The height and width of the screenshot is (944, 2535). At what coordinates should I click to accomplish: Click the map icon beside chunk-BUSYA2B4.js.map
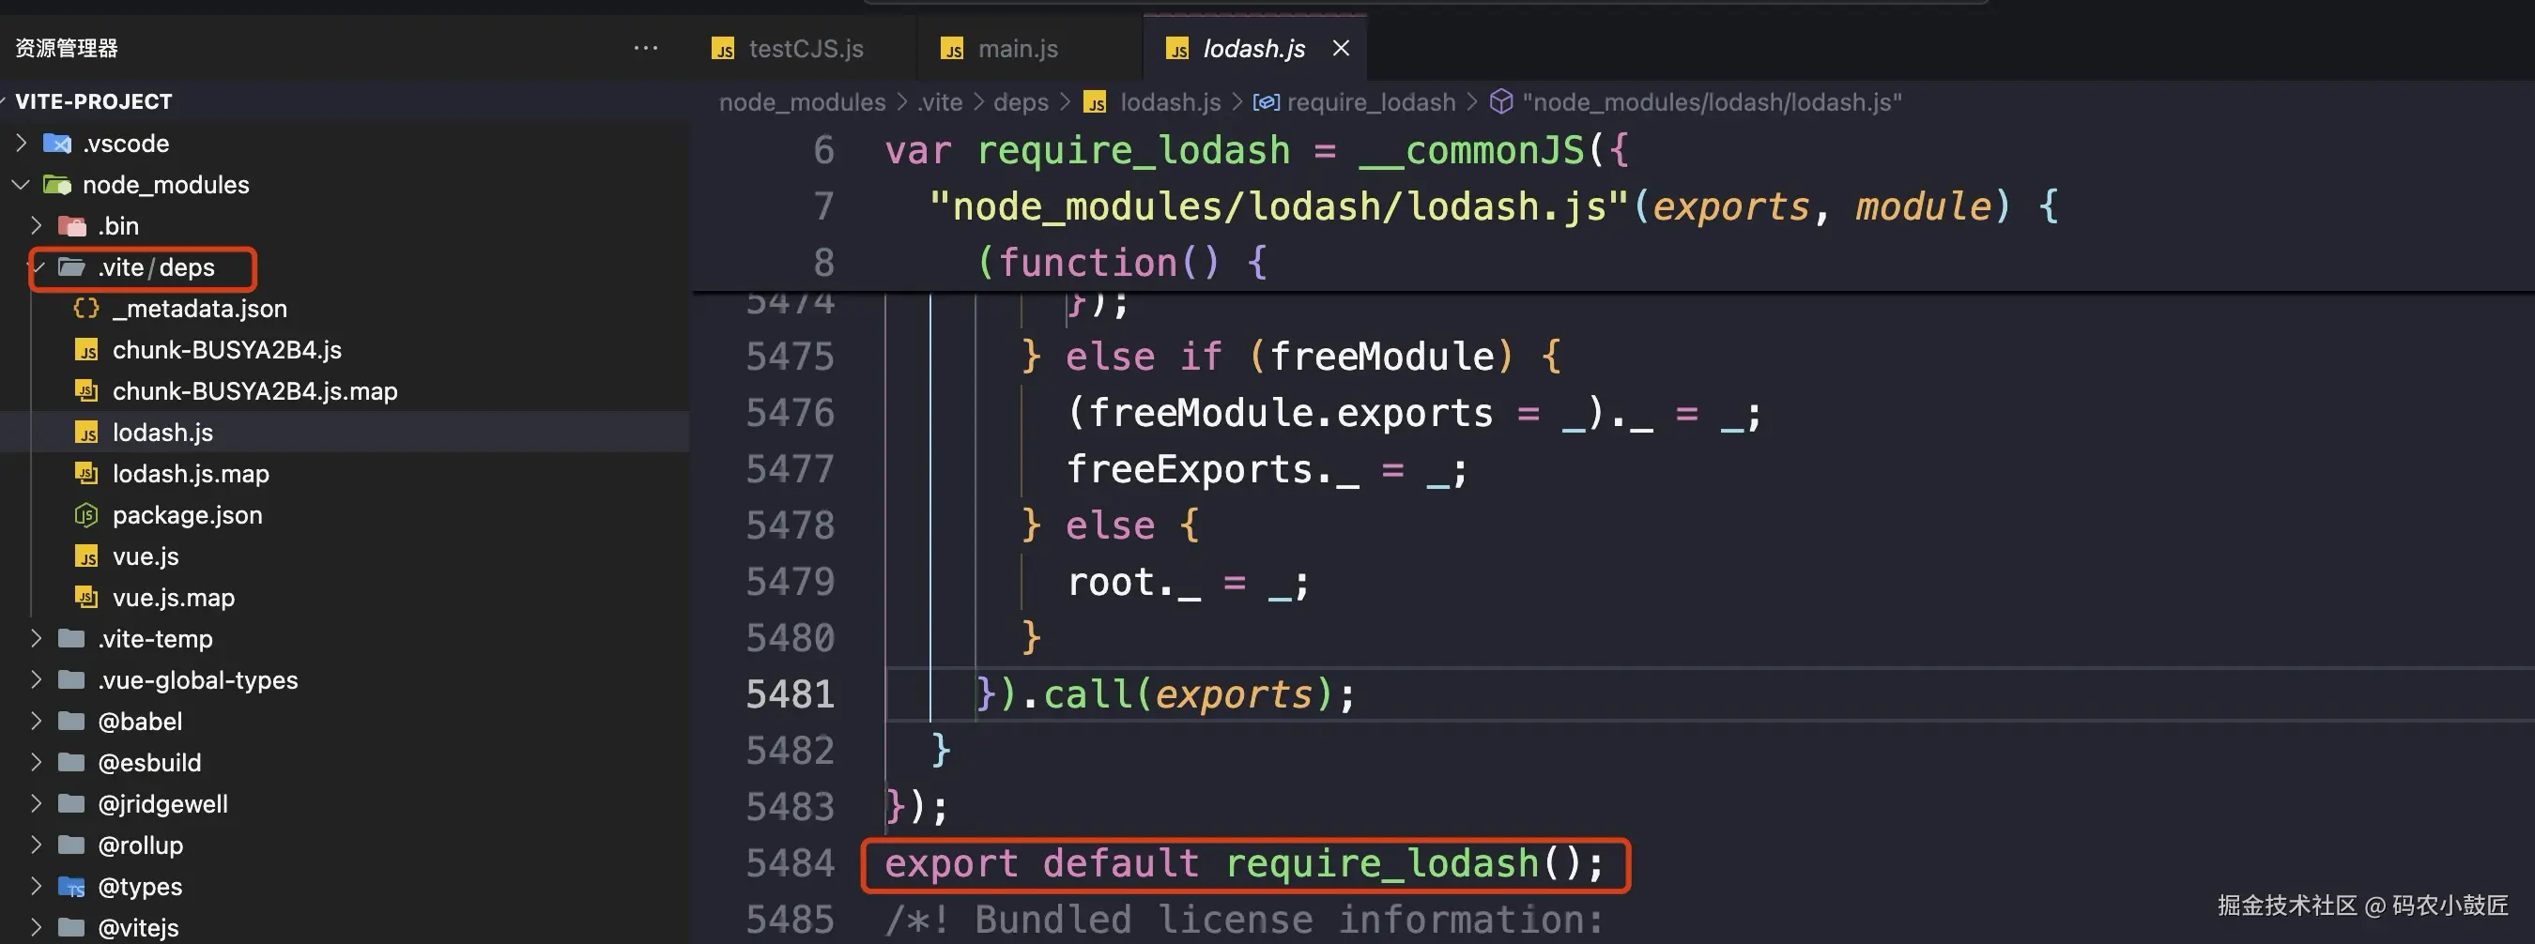pos(86,391)
